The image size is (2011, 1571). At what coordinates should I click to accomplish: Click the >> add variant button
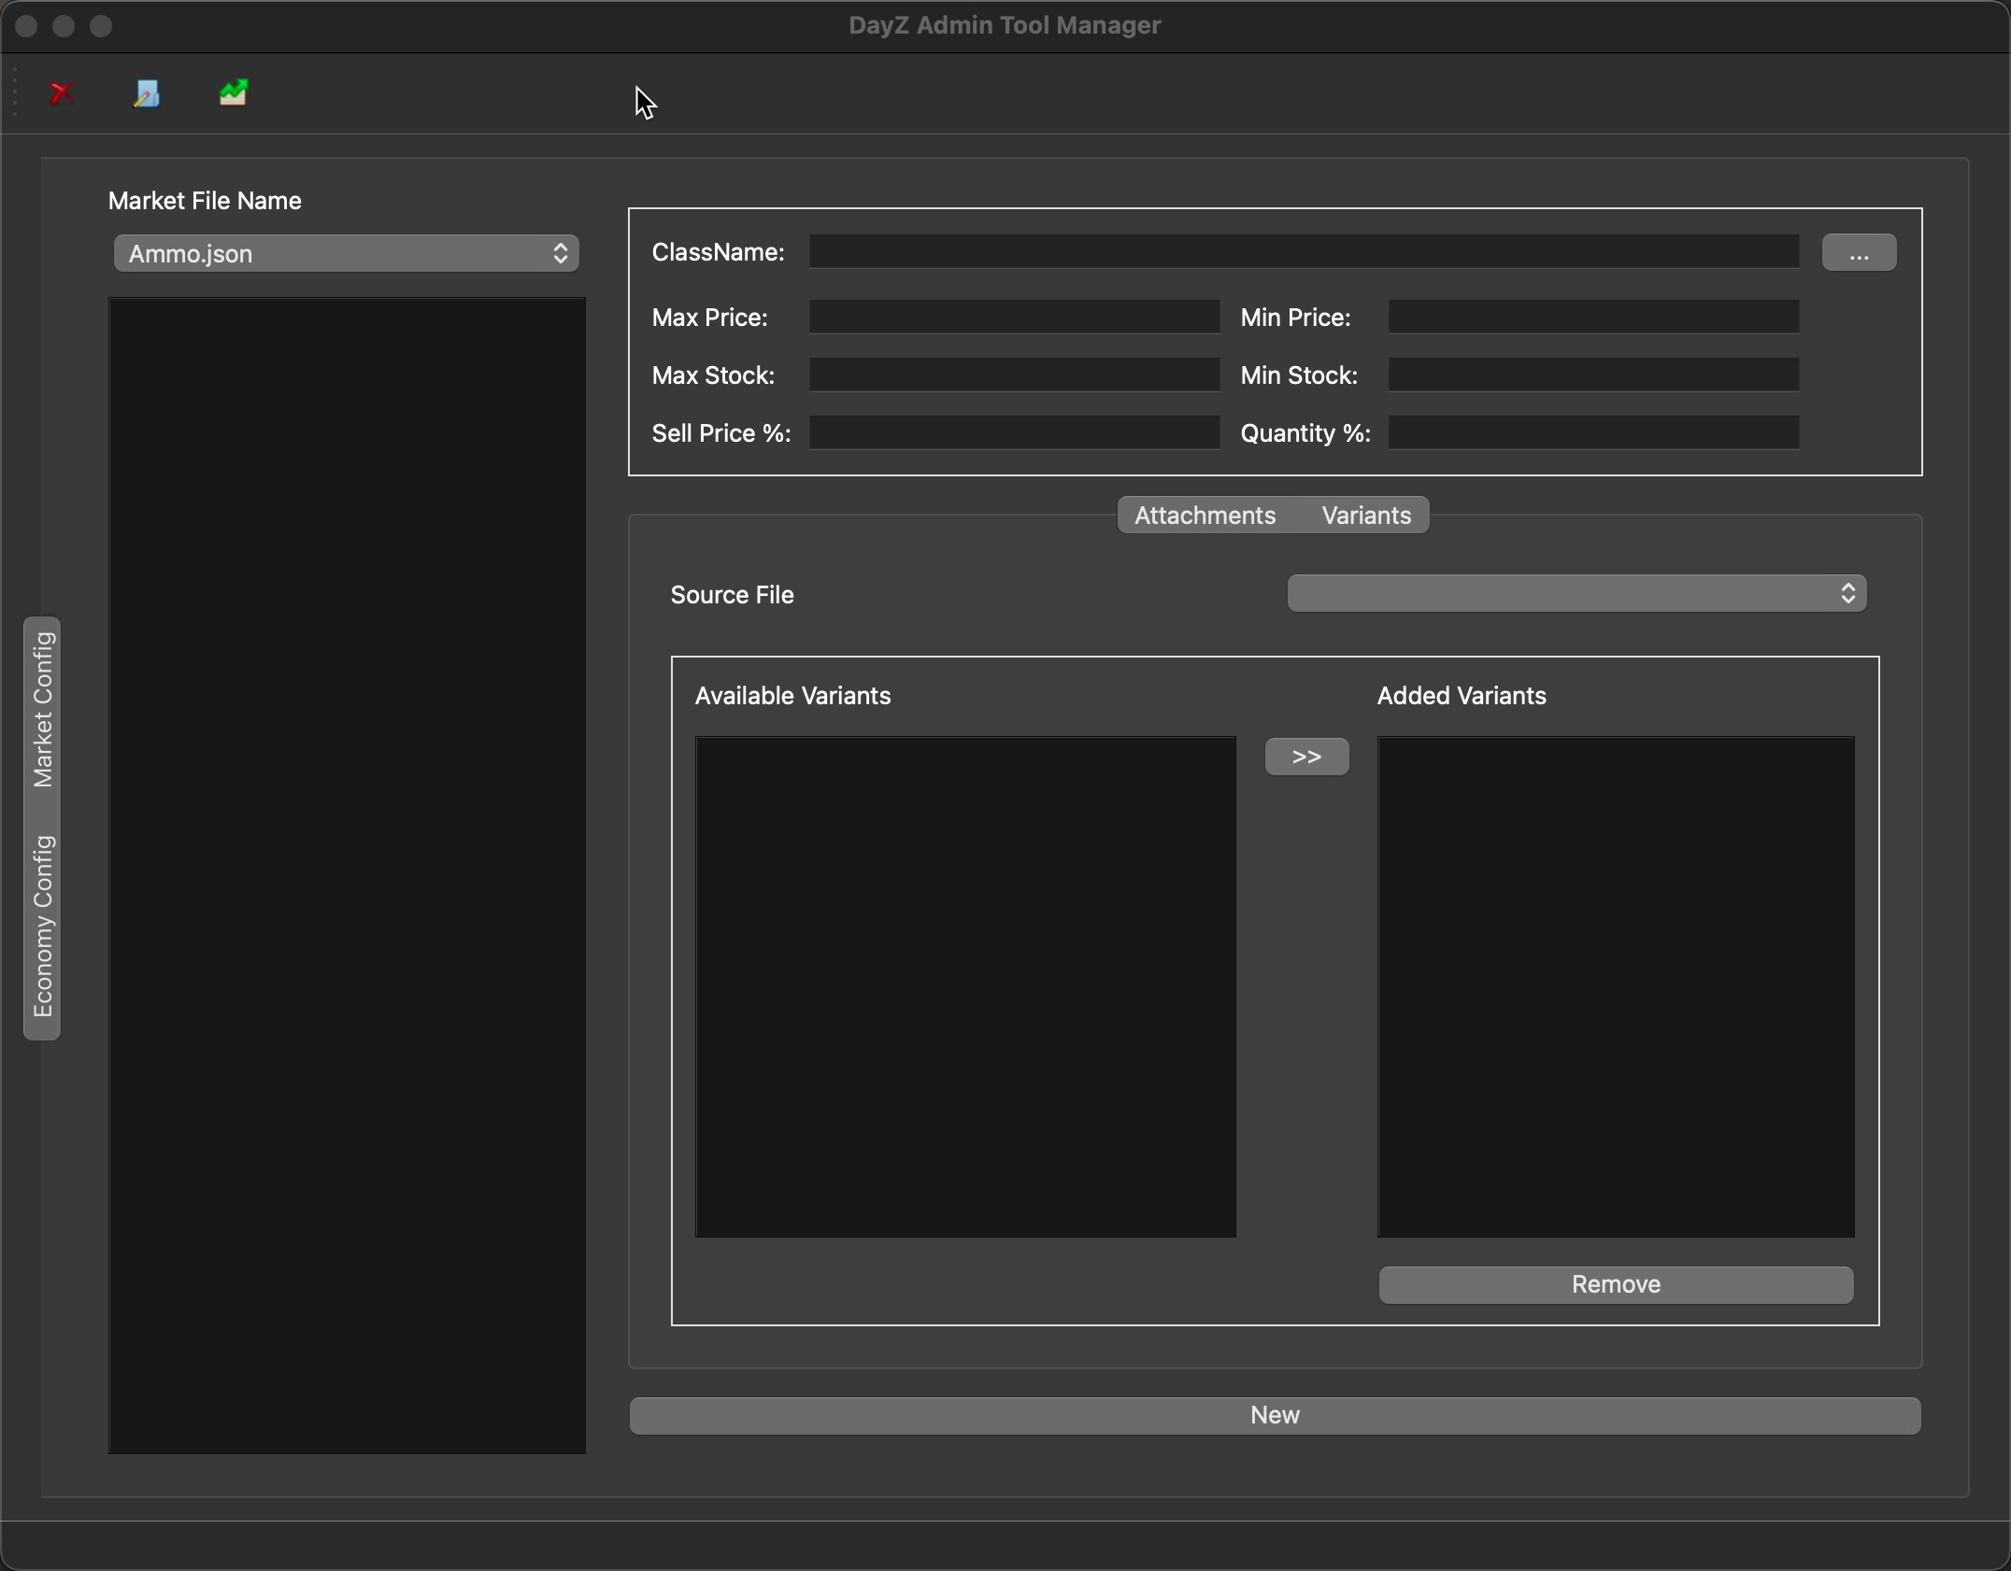click(1305, 757)
